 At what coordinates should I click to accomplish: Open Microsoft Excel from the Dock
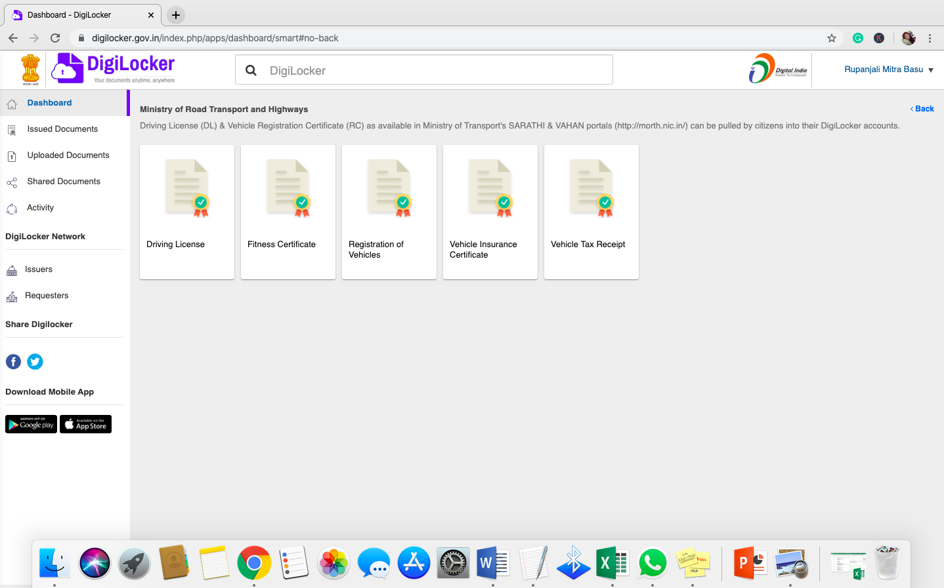pos(612,563)
